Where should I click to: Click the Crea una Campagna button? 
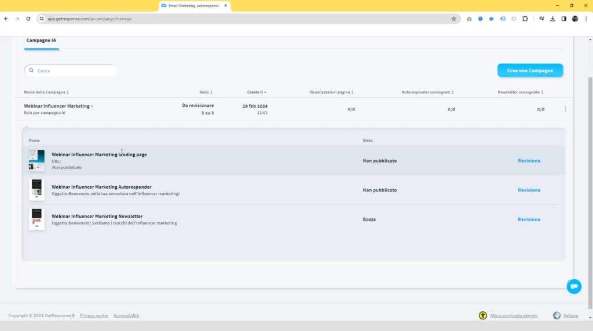tap(530, 71)
